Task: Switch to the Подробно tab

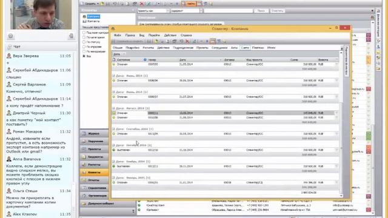Action: click(132, 48)
